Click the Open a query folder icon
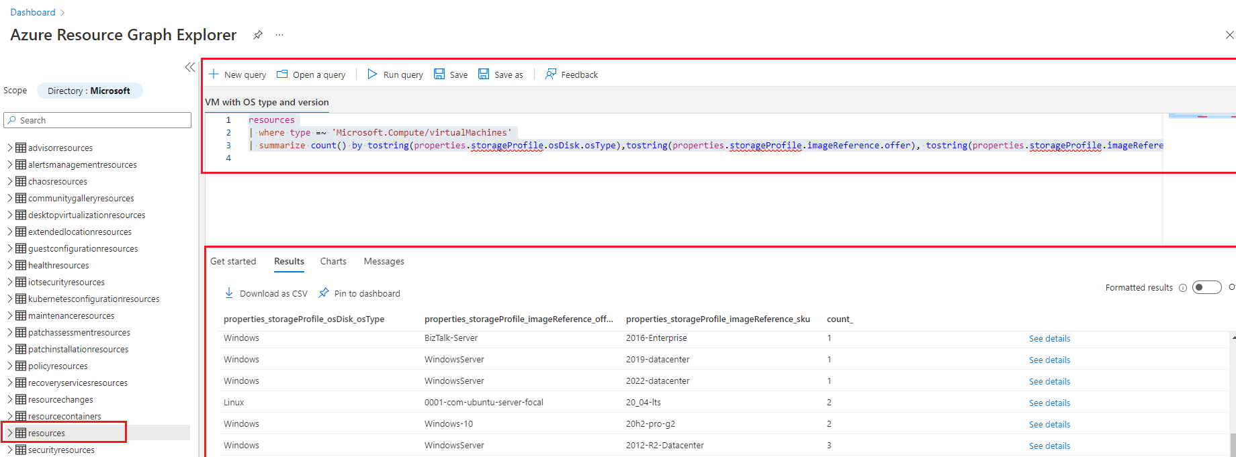Viewport: 1236px width, 457px height. [282, 74]
